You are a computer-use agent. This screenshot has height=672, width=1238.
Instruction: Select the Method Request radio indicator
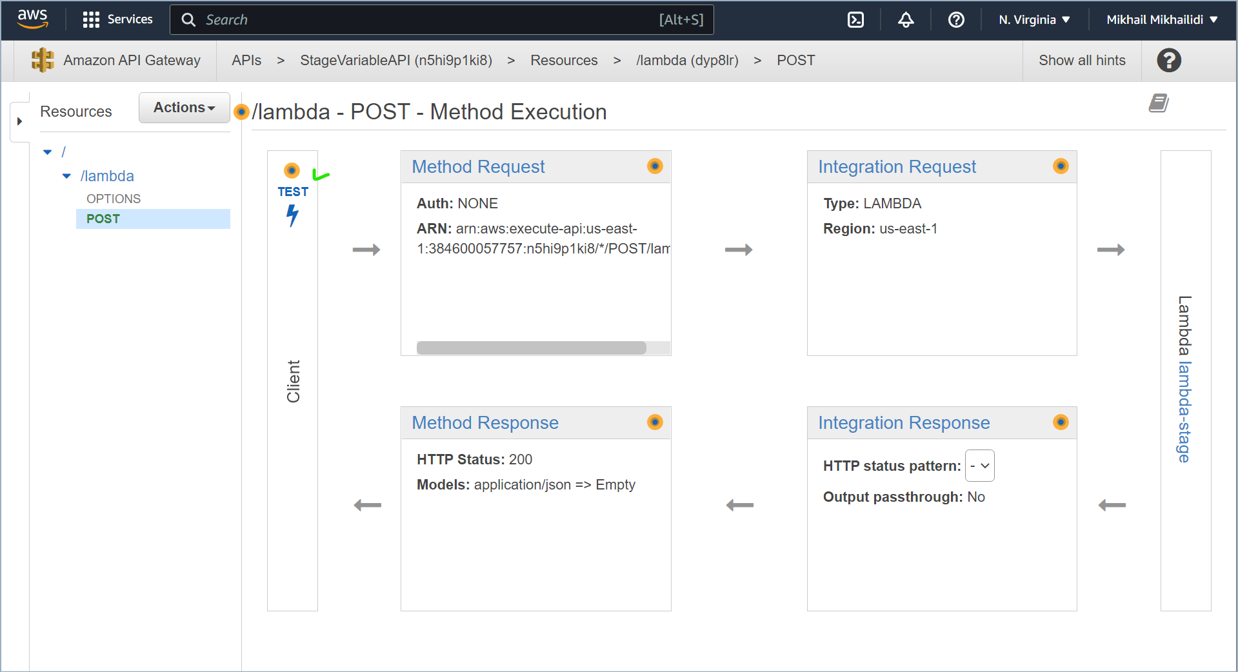click(x=654, y=166)
